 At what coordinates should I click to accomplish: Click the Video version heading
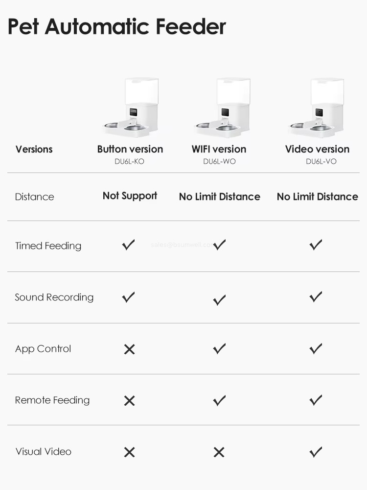(x=317, y=149)
